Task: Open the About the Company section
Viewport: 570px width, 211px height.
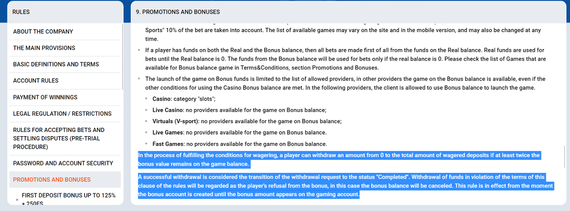Action: pos(43,32)
